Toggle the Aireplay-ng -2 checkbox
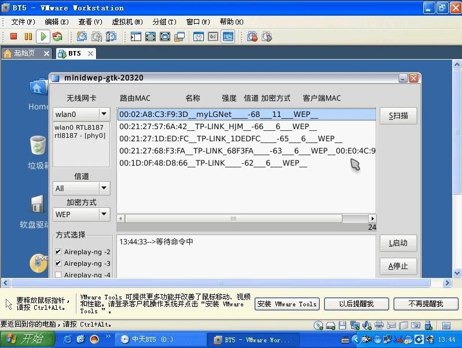This screenshot has height=348, width=462. 58,252
